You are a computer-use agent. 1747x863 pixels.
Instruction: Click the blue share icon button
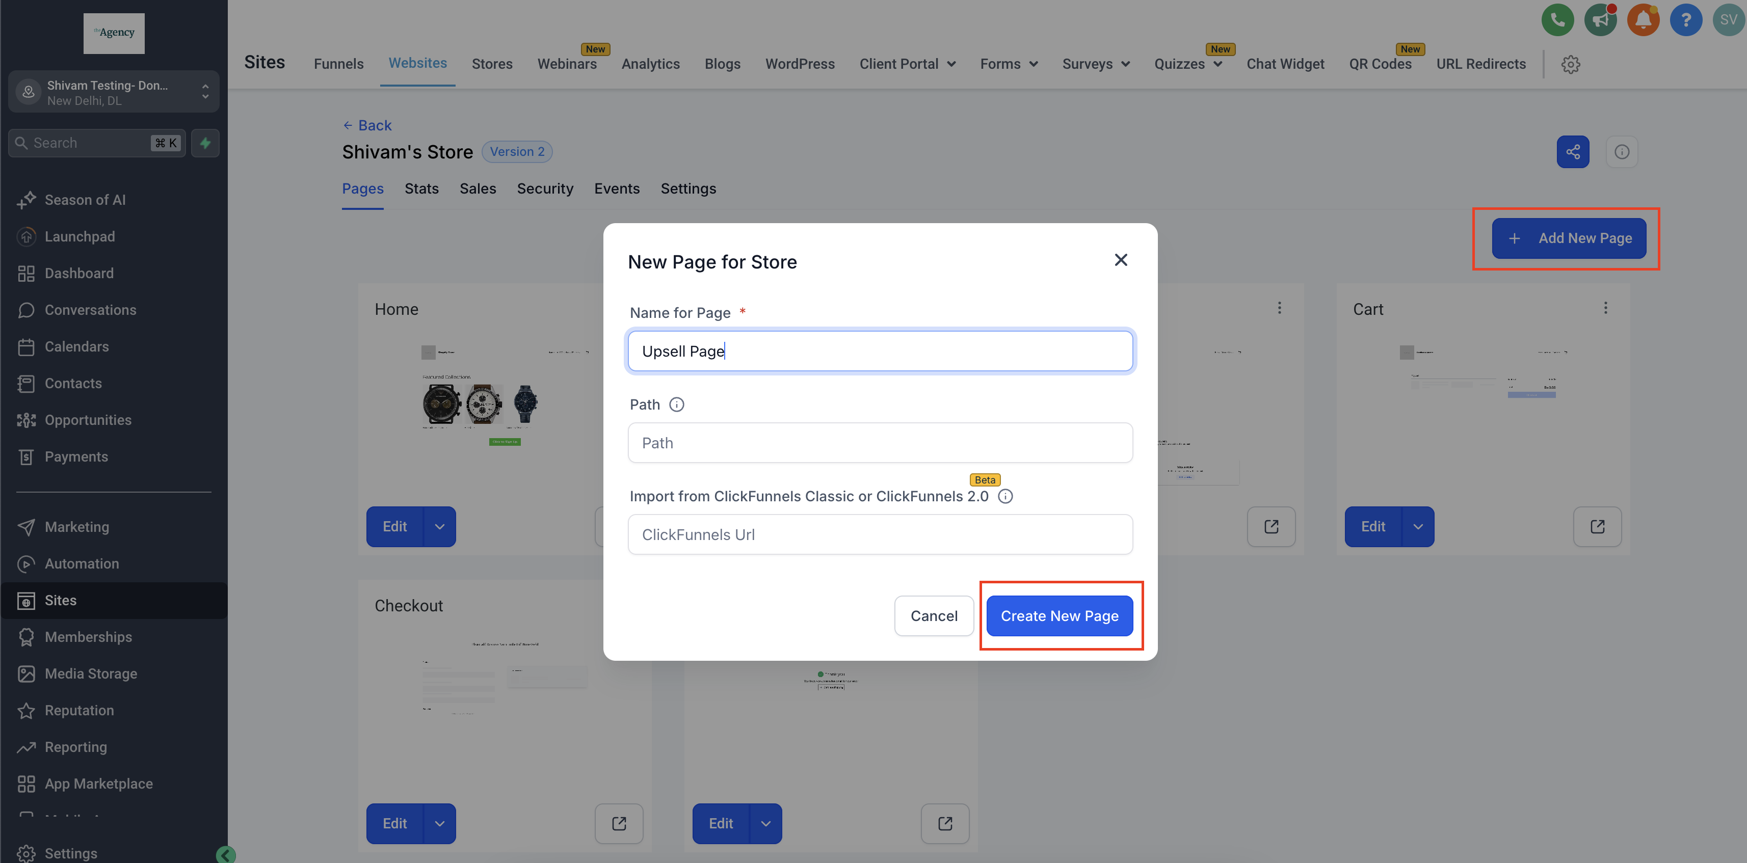[x=1573, y=152]
